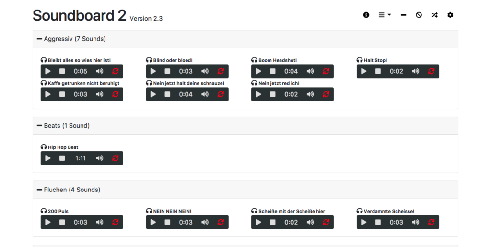Toggle loop on 'Halt Stop!'
The image size is (491, 247).
click(x=431, y=71)
